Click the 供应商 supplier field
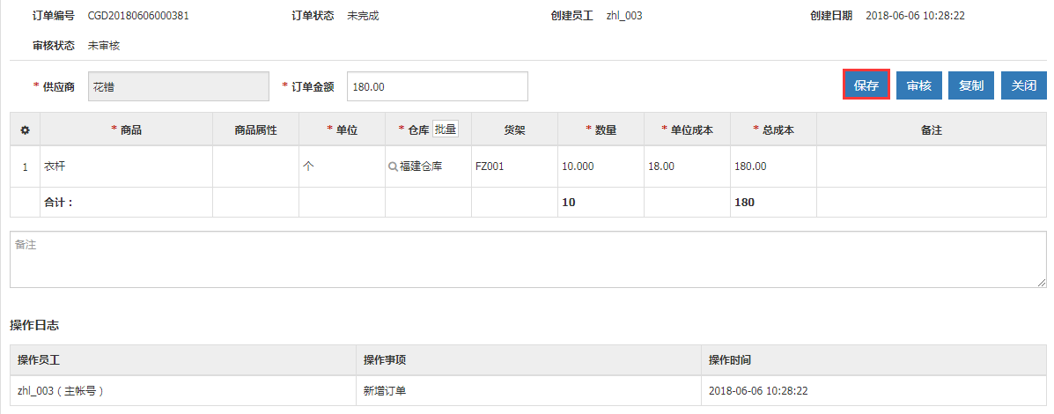Viewport: 1054px width, 414px height. pyautogui.click(x=179, y=86)
